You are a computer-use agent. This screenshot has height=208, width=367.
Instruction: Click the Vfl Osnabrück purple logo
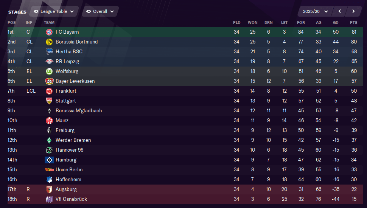click(49, 199)
